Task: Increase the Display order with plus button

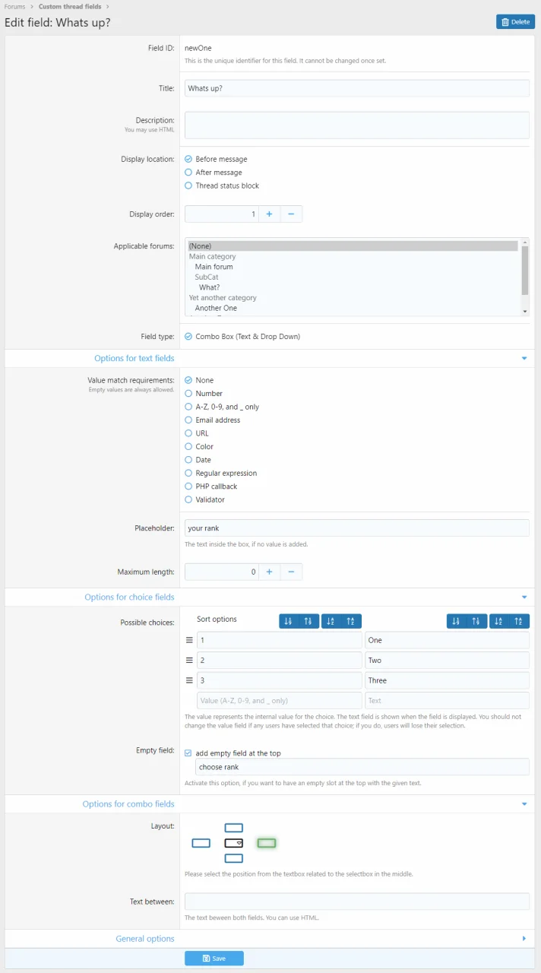Action: pos(269,214)
